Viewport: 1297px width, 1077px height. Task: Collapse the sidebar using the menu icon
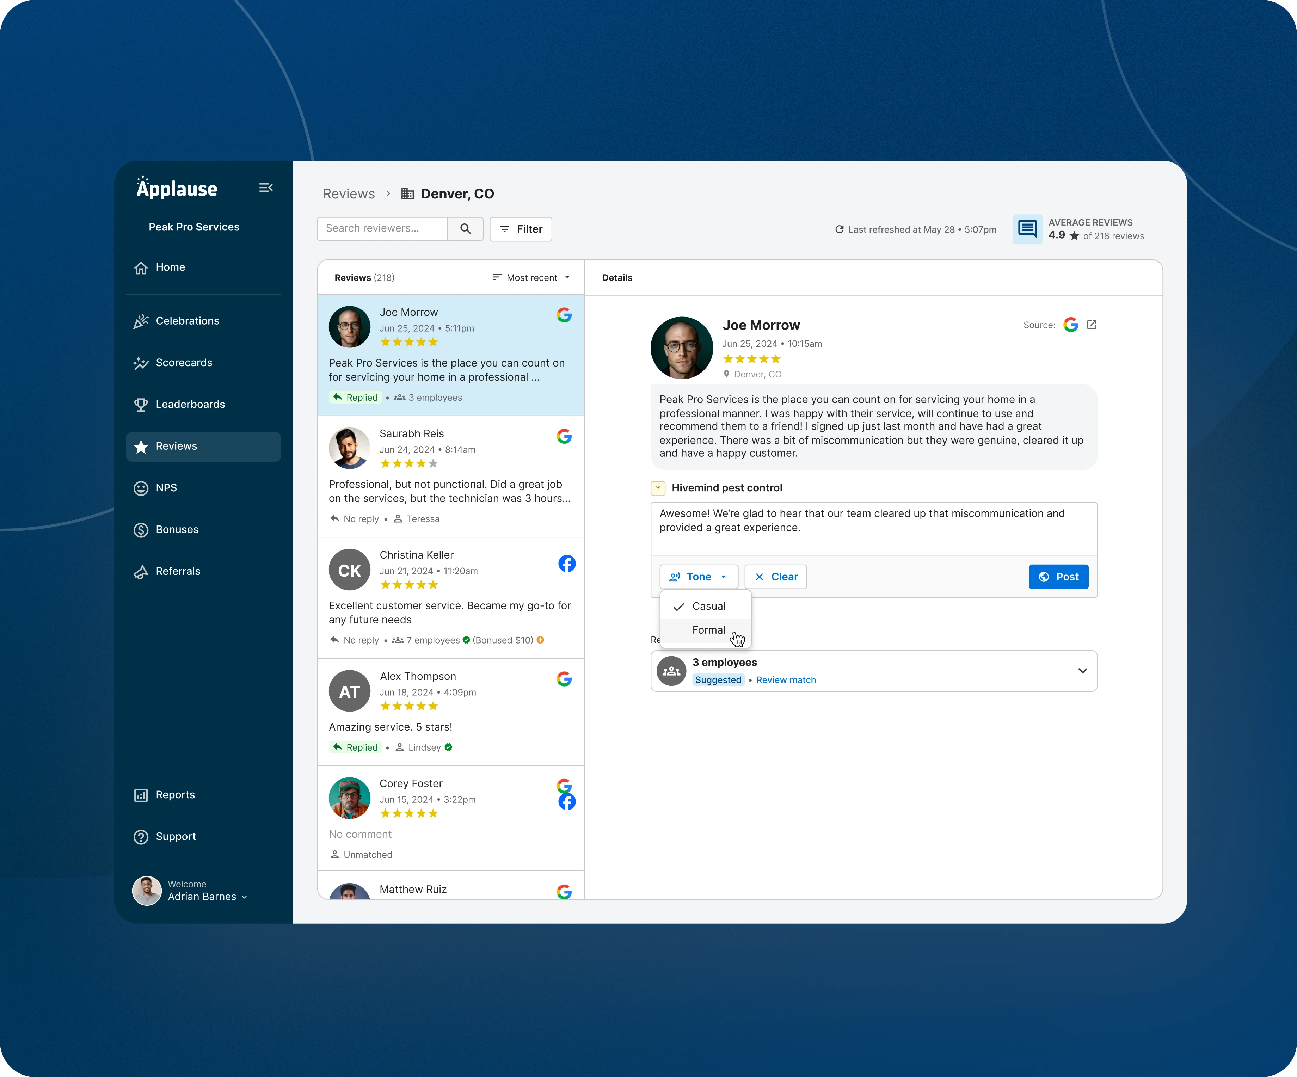266,188
